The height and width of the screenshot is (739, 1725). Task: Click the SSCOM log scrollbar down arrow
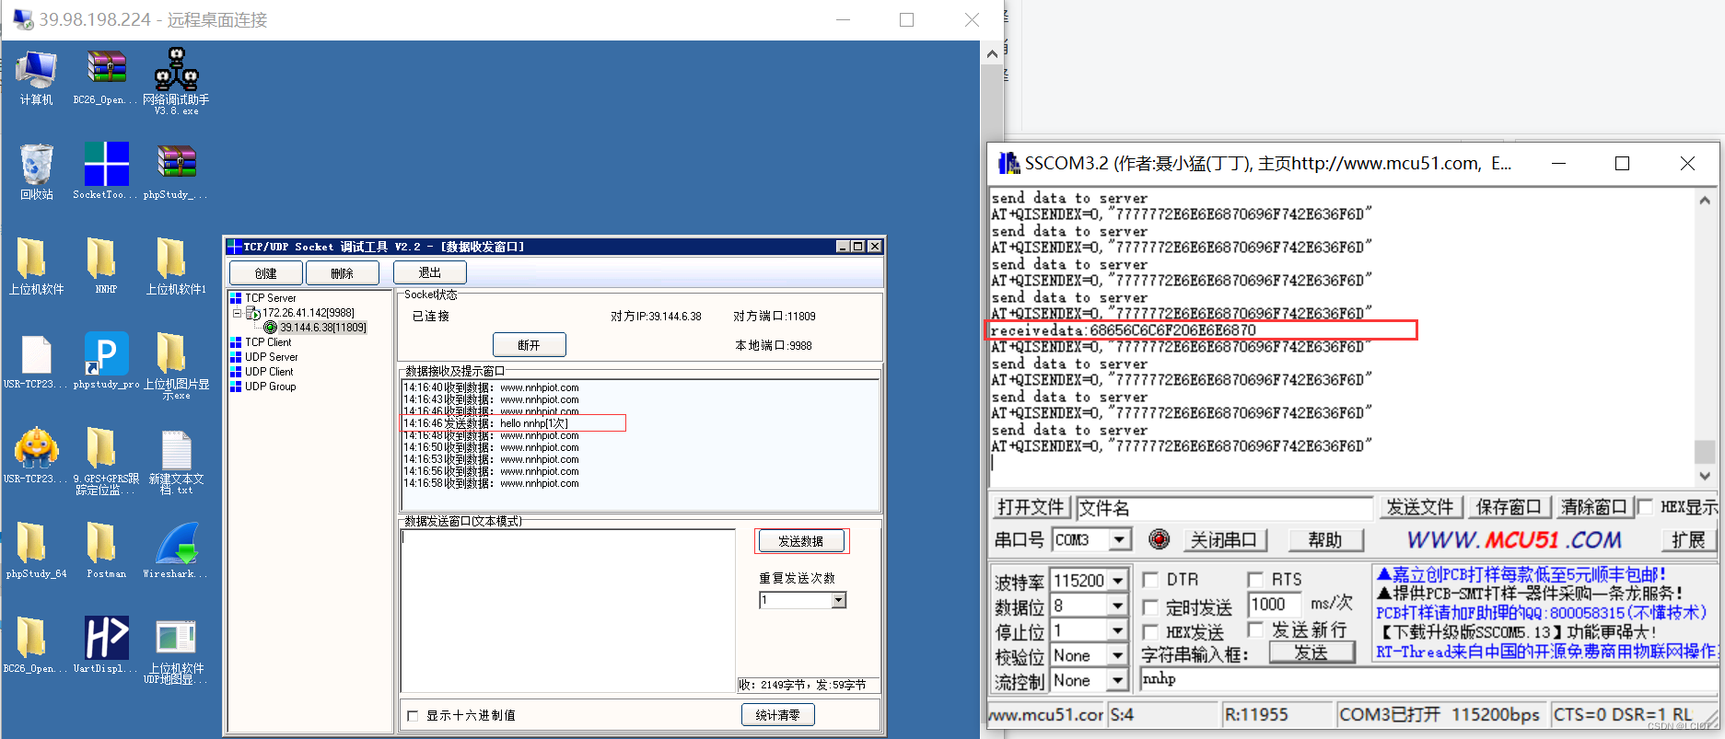tap(1705, 477)
